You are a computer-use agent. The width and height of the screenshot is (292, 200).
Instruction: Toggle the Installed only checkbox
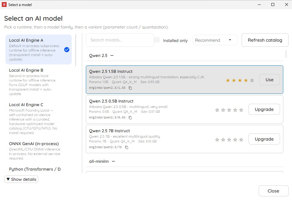[157, 40]
